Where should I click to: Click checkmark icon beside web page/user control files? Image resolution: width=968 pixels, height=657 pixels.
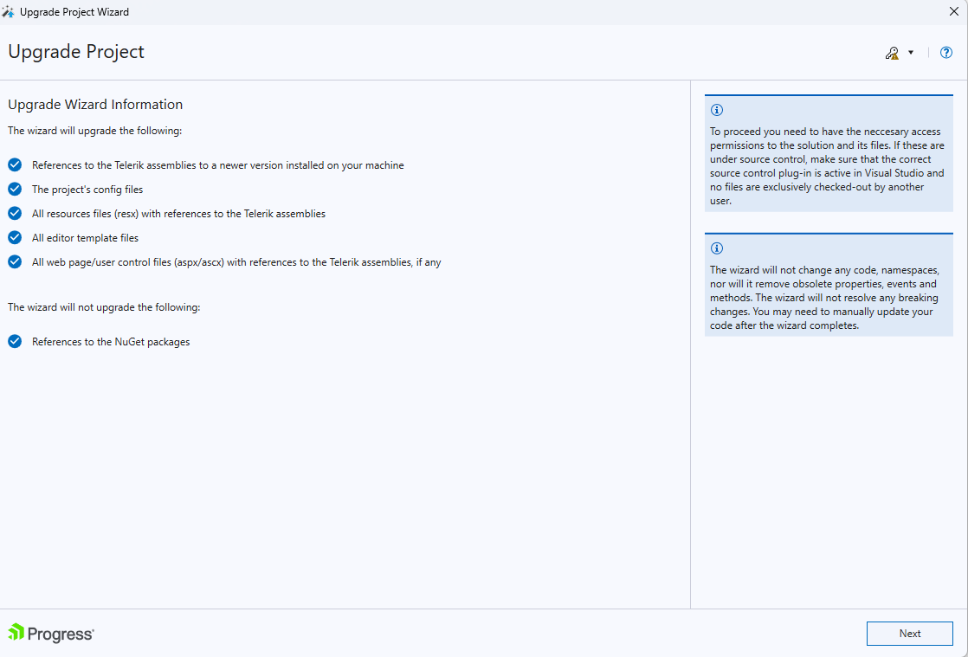coord(15,261)
